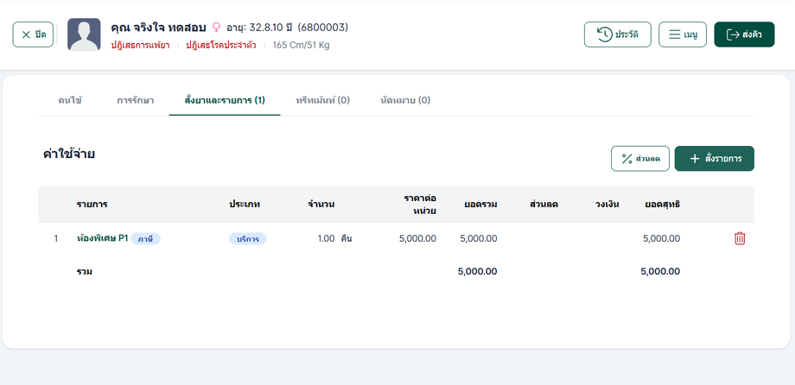Click the red trash delete icon
This screenshot has height=385, width=795.
pos(739,238)
